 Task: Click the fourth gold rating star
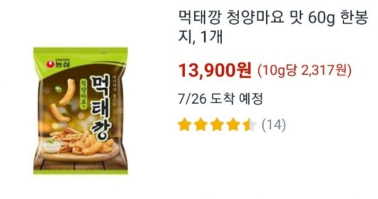pyautogui.click(x=233, y=125)
